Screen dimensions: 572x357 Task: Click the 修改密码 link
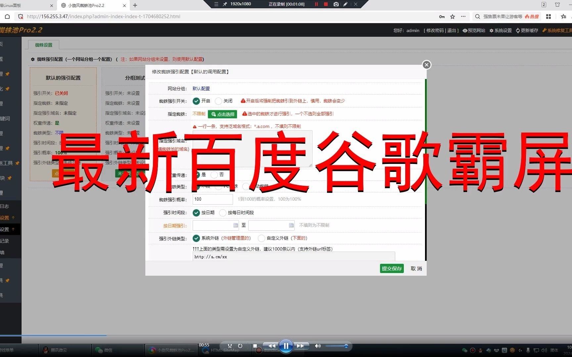pyautogui.click(x=435, y=30)
